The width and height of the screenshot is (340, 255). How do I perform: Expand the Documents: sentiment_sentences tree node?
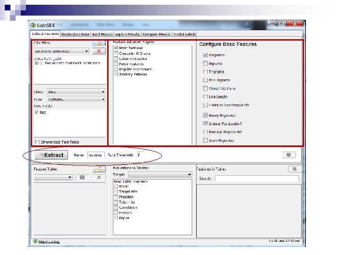coord(36,63)
